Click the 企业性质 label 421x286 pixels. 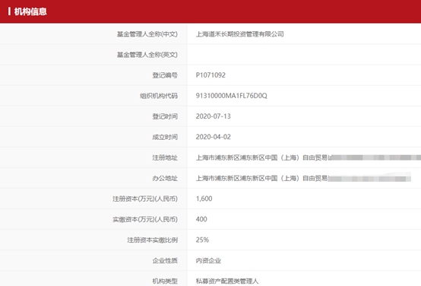tap(165, 260)
